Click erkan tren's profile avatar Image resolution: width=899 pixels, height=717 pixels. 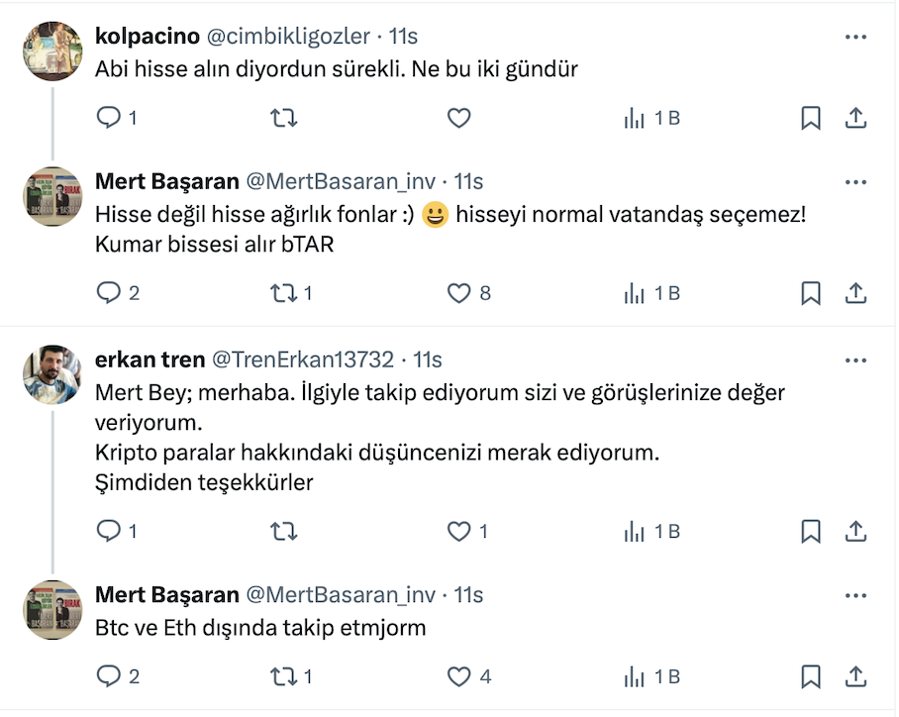[x=51, y=375]
